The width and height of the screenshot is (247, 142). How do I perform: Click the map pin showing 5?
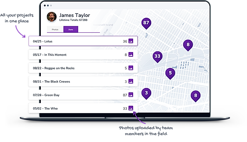click(x=170, y=73)
